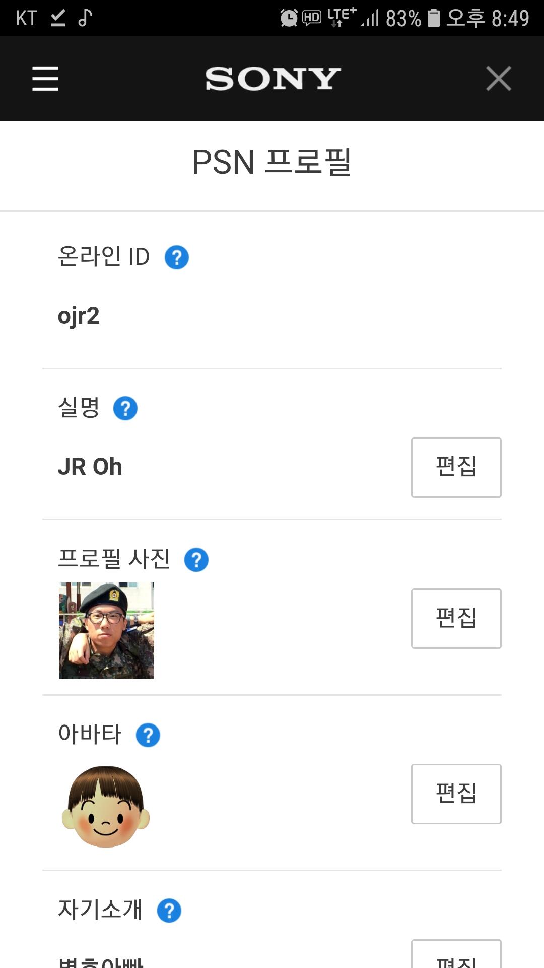The width and height of the screenshot is (544, 968).
Task: Show help for 아바타
Action: tap(148, 735)
